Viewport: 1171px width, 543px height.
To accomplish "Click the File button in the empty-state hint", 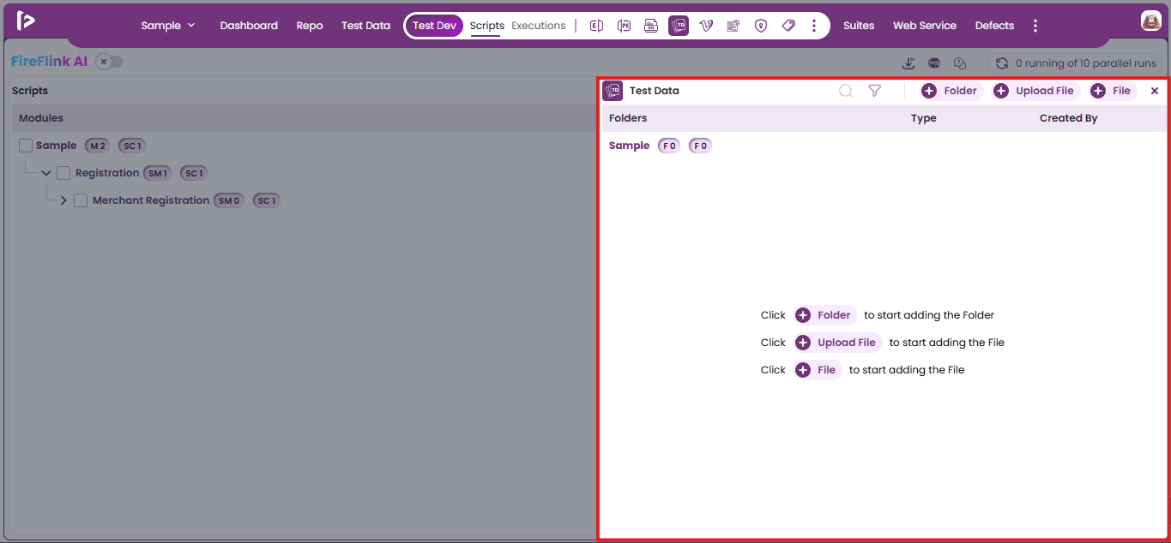I will [x=818, y=370].
